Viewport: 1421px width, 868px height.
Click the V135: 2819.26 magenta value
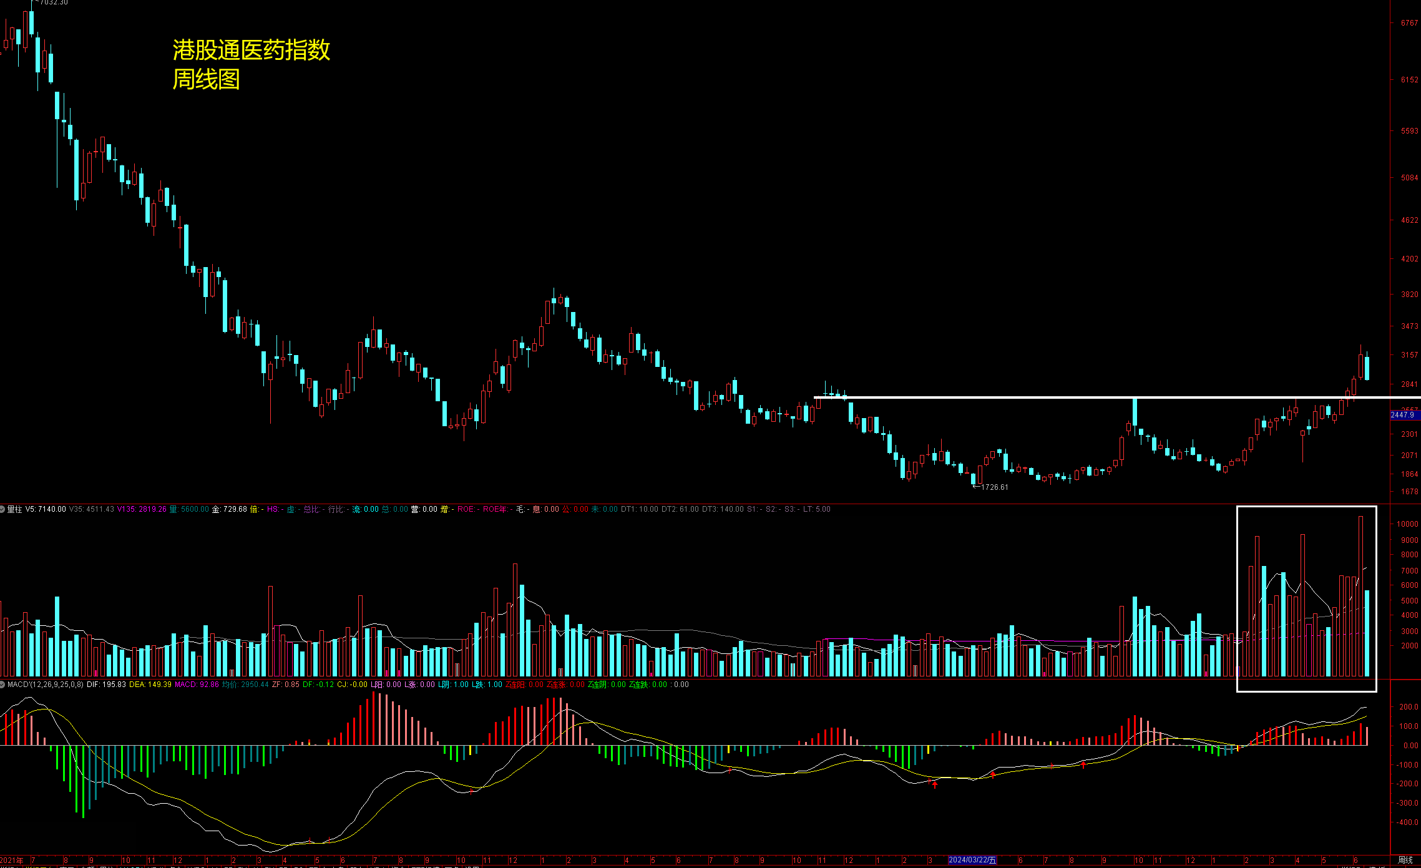(142, 509)
